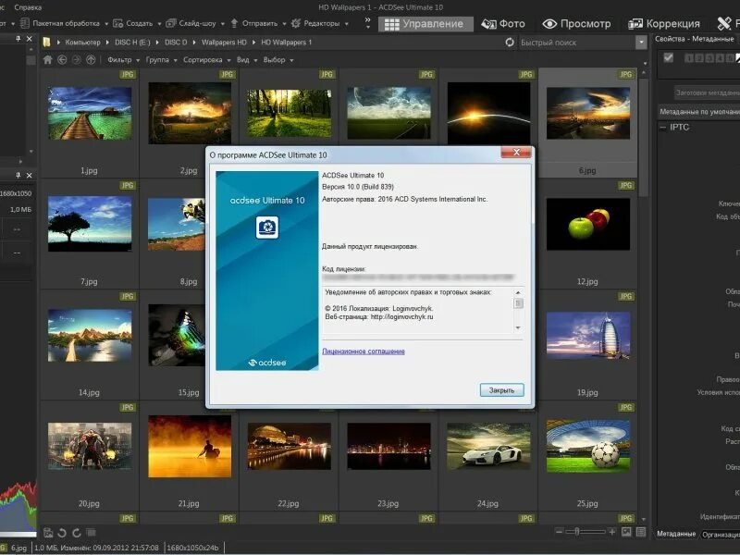
Task: Click HD Wallpapers 1 in the breadcrumb
Action: [287, 43]
